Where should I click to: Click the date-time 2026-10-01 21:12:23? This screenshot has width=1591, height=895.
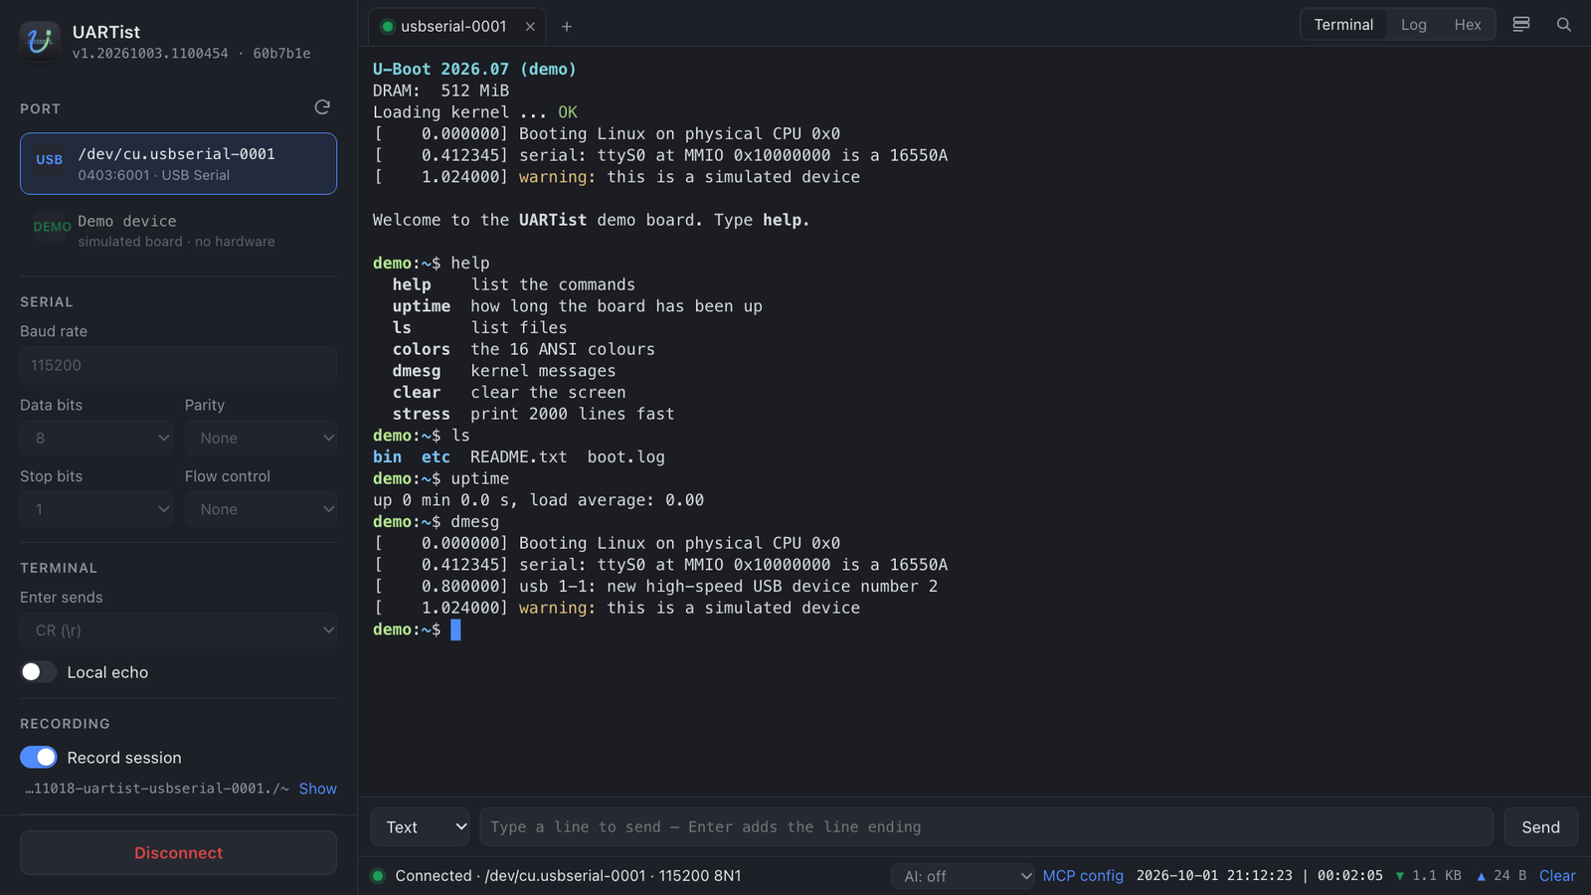(1214, 876)
